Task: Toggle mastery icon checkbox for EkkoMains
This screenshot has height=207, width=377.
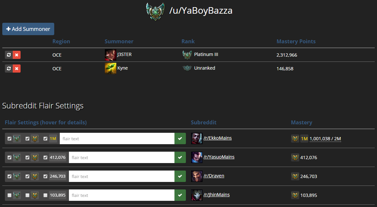Action: [27, 138]
